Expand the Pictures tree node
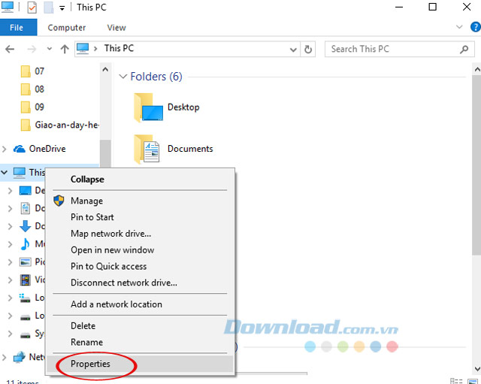This screenshot has width=481, height=384. pyautogui.click(x=10, y=262)
